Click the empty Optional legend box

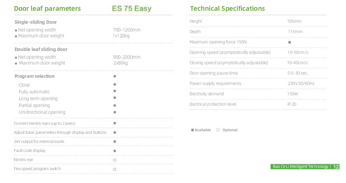(x=218, y=130)
